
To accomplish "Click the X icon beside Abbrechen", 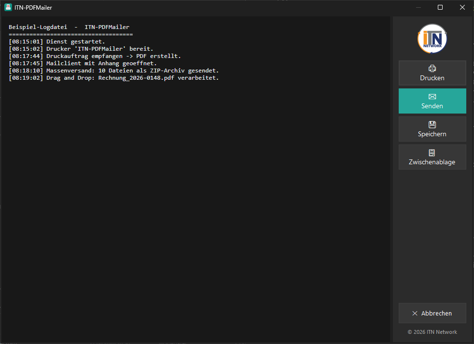I will [415, 314].
